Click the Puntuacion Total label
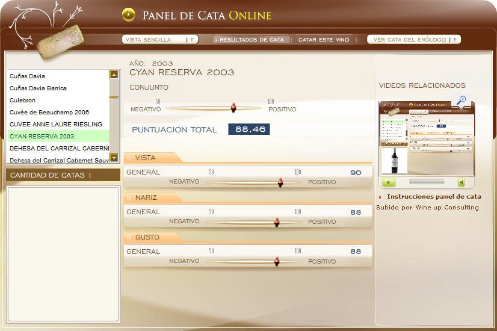497x331 pixels. (x=174, y=129)
